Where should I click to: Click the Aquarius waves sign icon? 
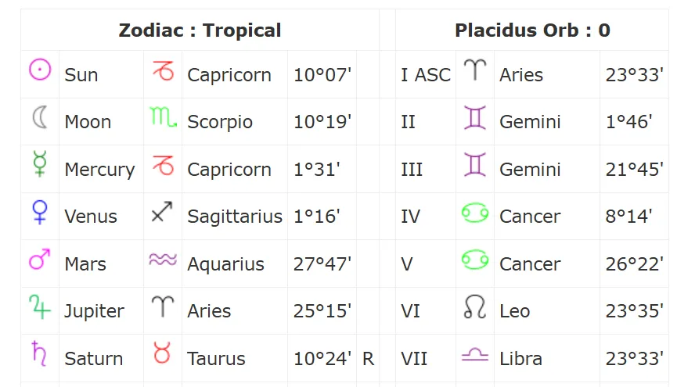pos(162,260)
